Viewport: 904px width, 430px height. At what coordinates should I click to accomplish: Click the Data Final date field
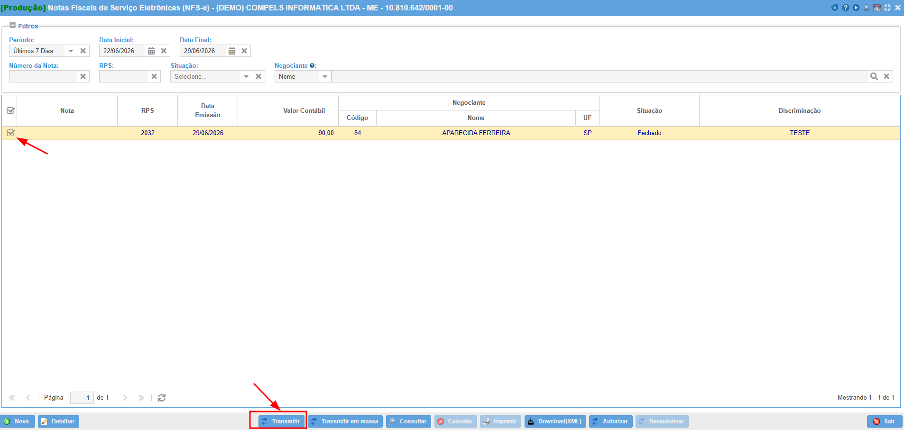[203, 51]
